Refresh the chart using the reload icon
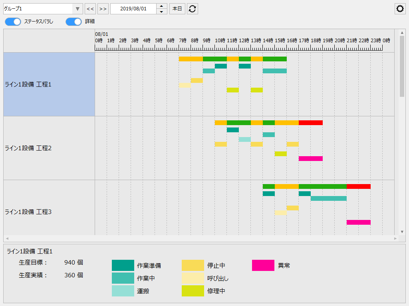The width and height of the screenshot is (409, 306). (193, 8)
